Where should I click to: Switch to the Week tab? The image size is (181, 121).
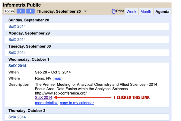pyautogui.click(x=131, y=11)
